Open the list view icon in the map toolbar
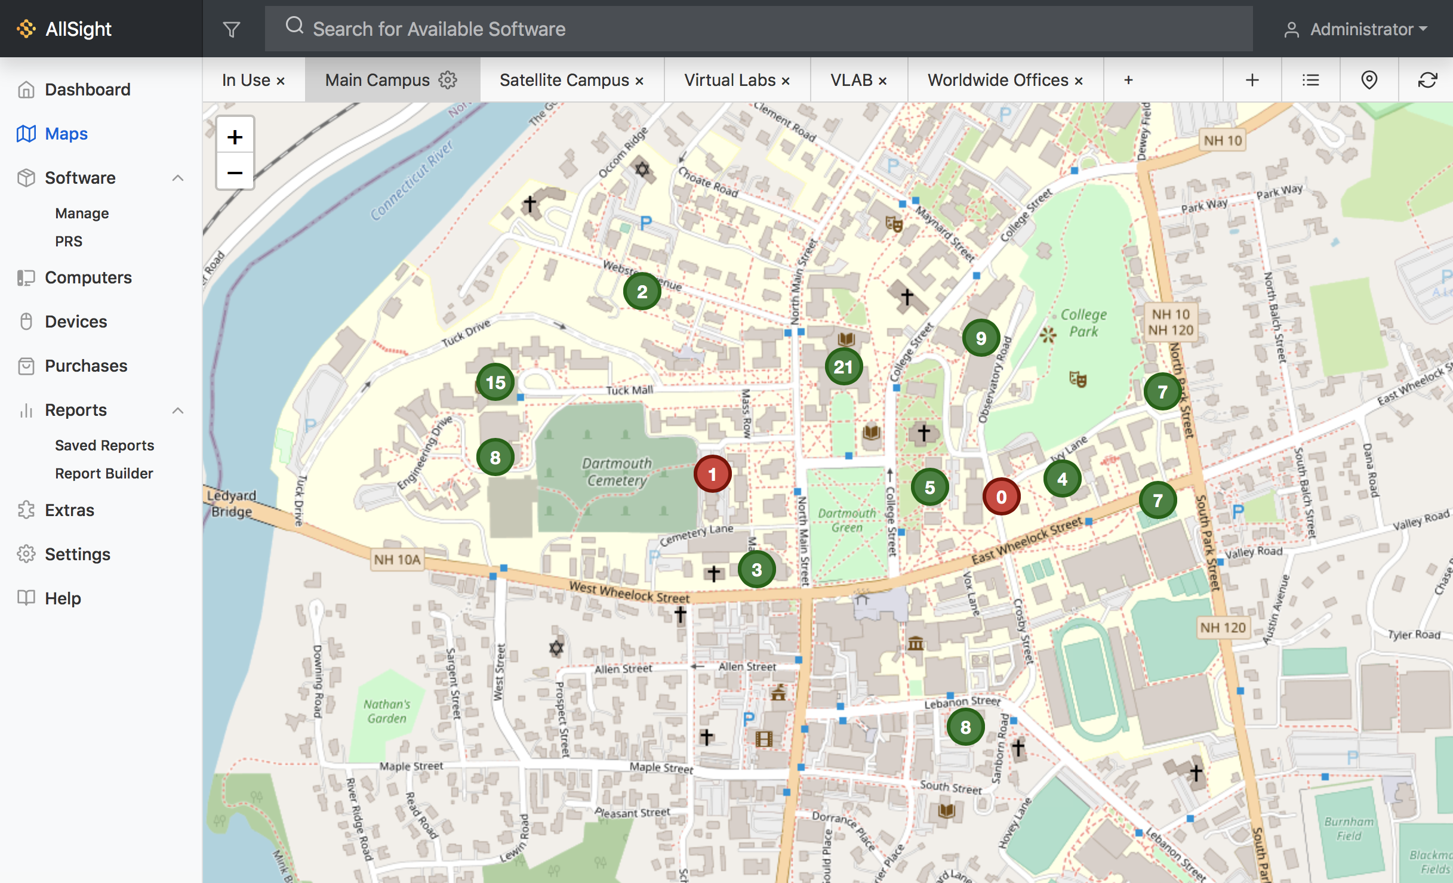Screen dimensions: 1453x883 pos(1310,79)
